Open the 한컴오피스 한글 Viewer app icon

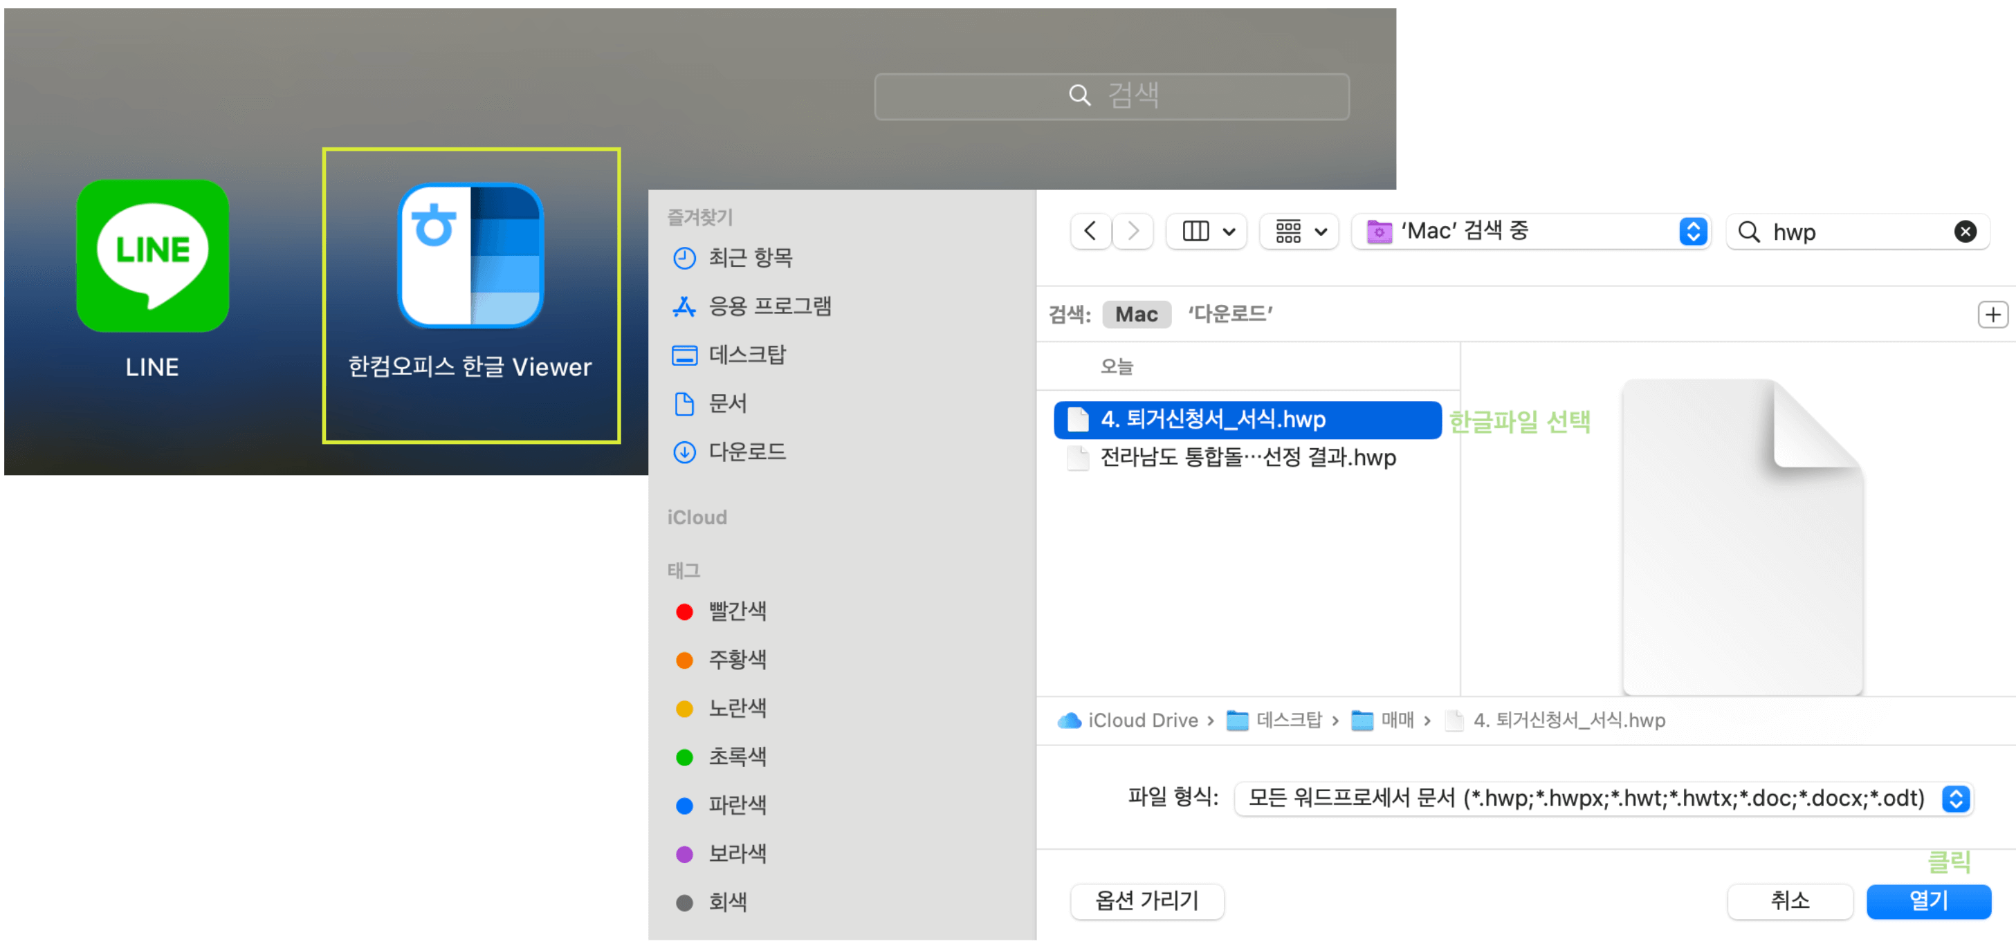click(470, 257)
